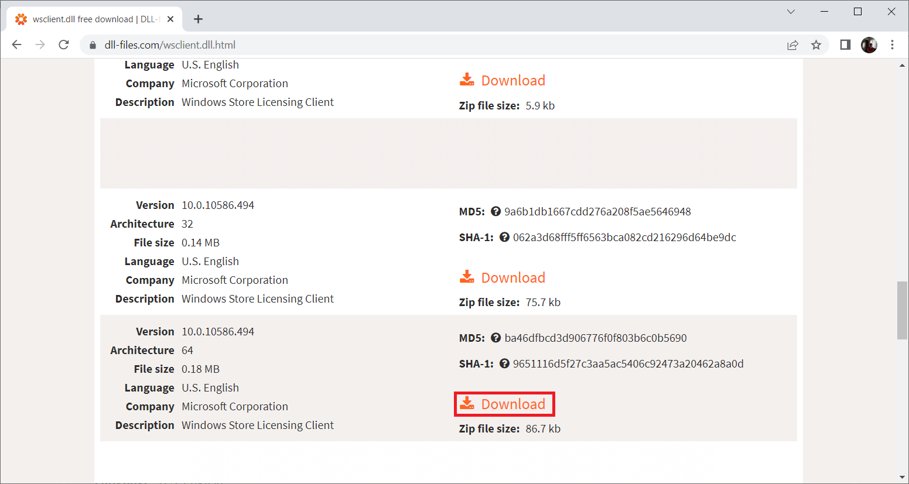909x484 pixels.
Task: Download the 32-bit 75.7 kb zip
Action: tap(504, 278)
